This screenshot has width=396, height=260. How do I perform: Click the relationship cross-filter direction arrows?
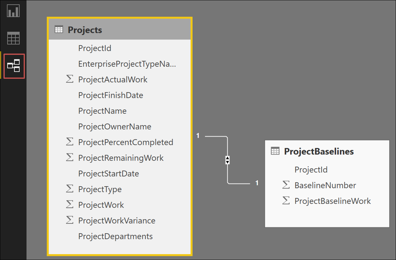(227, 160)
